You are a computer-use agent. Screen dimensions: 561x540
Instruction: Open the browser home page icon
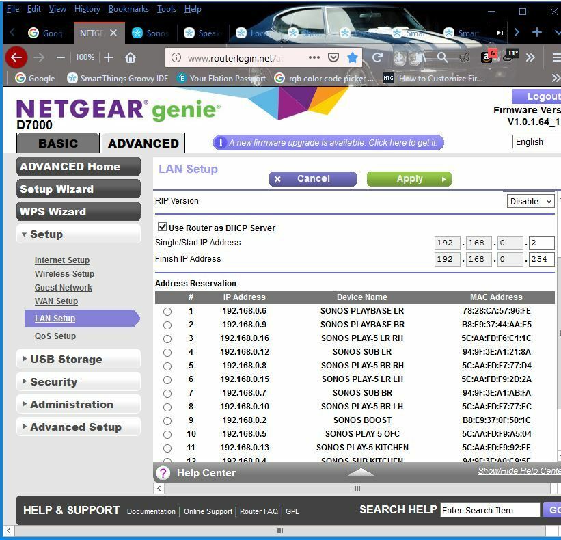131,57
